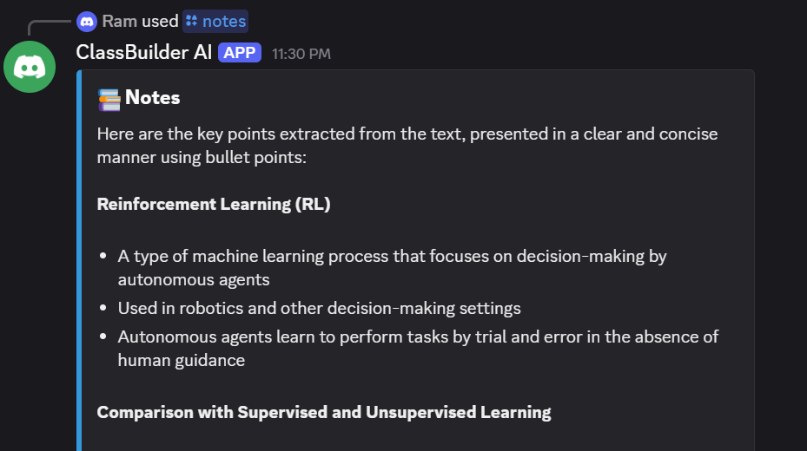The width and height of the screenshot is (807, 451).
Task: Click the small Discord avatar beside Ram
Action: (x=87, y=21)
